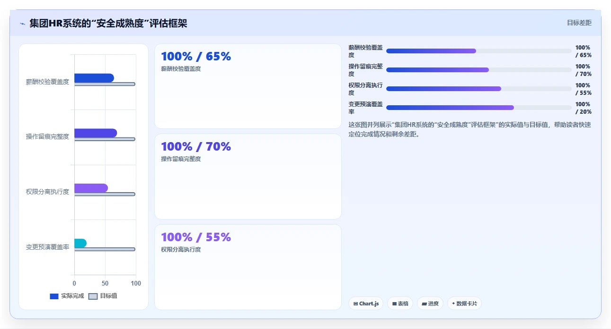Click the 操作留痕完整度 progress bar
This screenshot has width=611, height=329.
pyautogui.click(x=479, y=70)
